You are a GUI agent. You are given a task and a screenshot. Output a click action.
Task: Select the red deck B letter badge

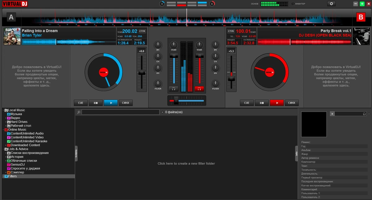(x=361, y=17)
